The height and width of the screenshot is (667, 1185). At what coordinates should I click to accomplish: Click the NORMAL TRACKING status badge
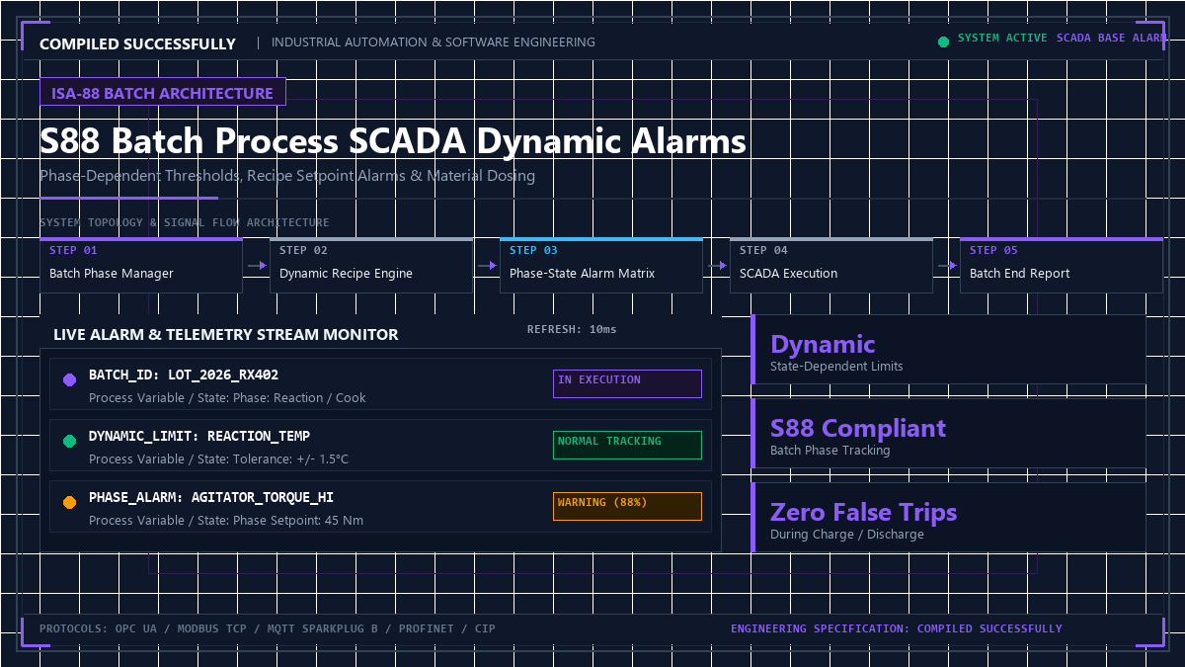627,445
